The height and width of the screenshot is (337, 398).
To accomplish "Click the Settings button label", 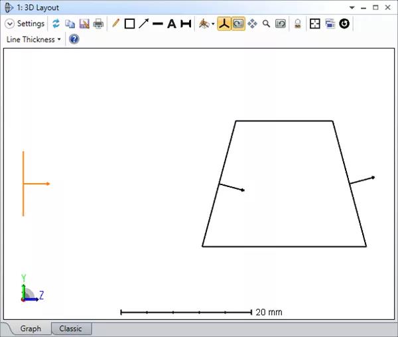I will tap(31, 24).
